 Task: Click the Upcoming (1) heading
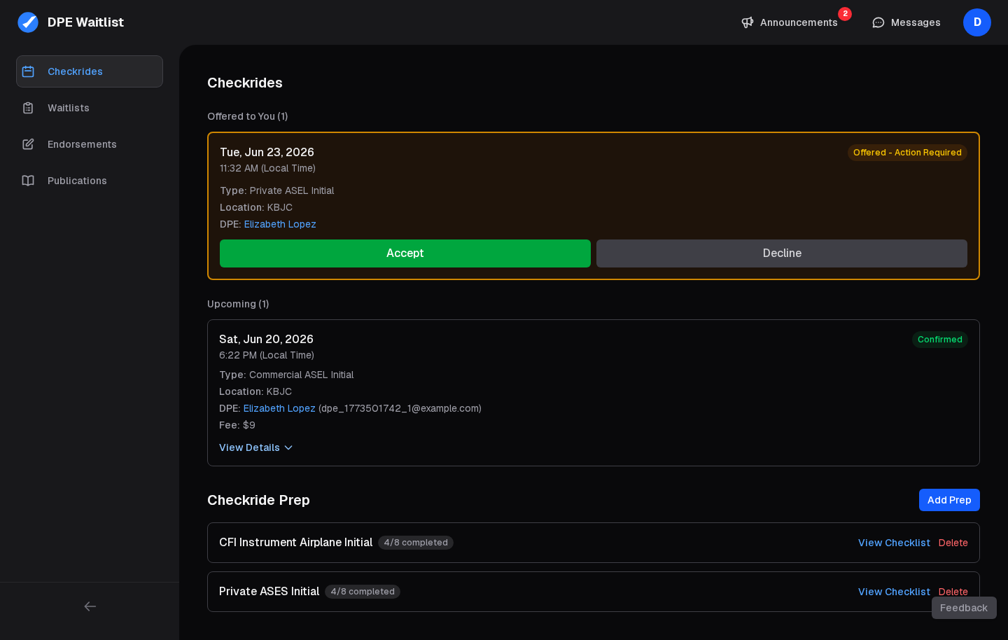point(238,304)
